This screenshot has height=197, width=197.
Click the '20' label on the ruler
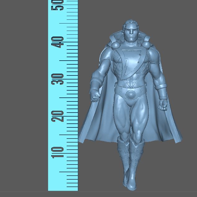[57, 116]
